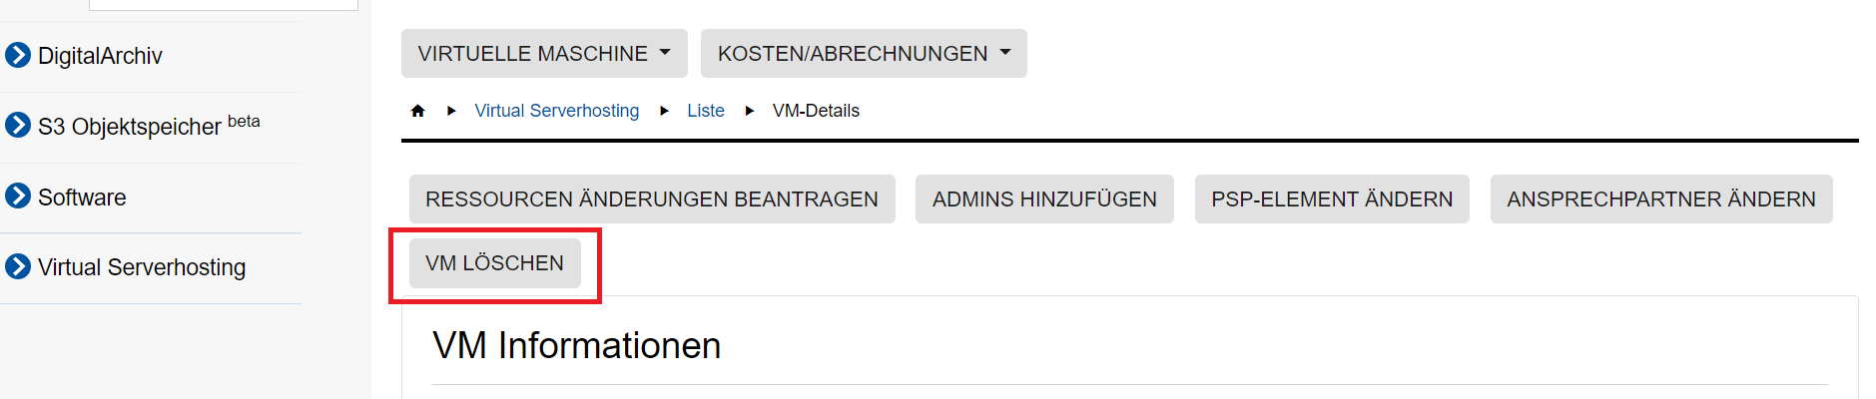The width and height of the screenshot is (1876, 399).
Task: Click the S3 Objektspeicher arrow icon
Action: (x=18, y=126)
